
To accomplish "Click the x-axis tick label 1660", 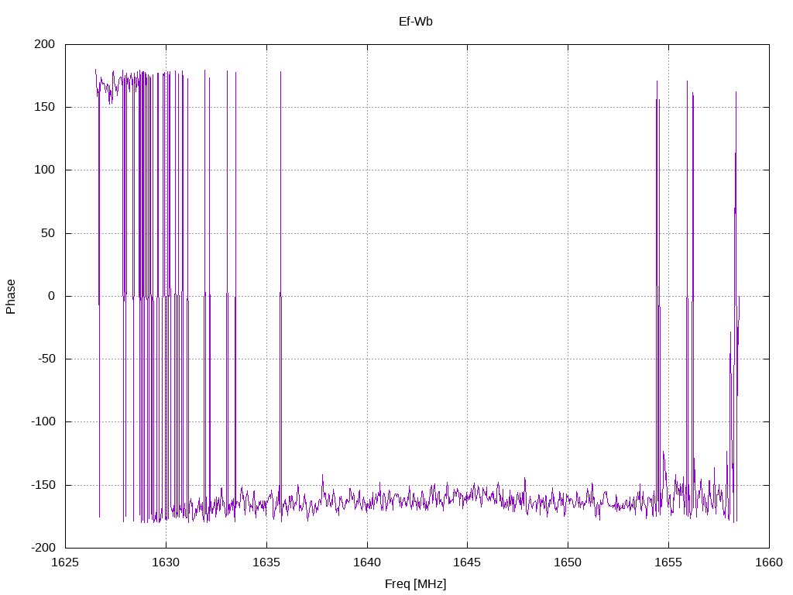I will pos(769,562).
